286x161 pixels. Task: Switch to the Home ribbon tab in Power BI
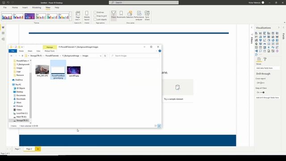[x=15, y=8]
